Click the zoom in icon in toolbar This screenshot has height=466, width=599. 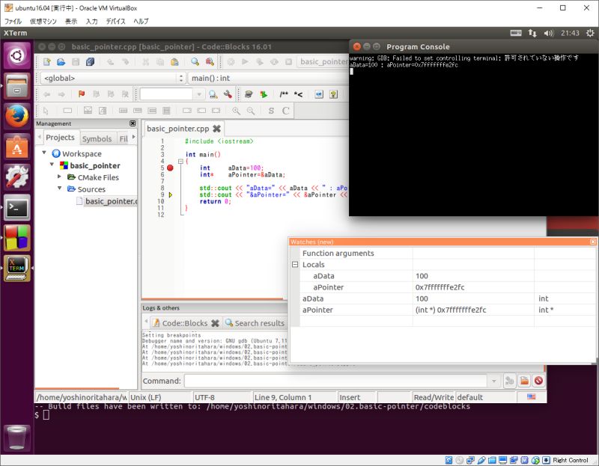tap(237, 111)
